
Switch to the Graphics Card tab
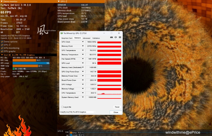pyautogui.click(x=67, y=38)
